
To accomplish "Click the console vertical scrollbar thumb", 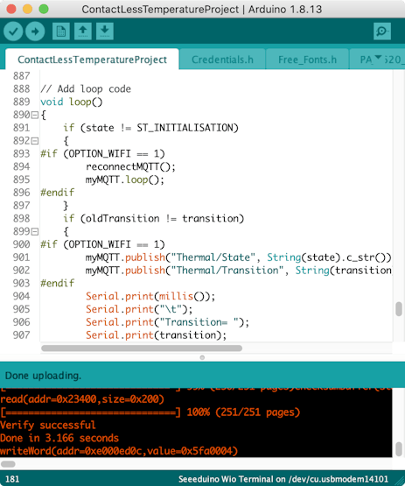I will [x=399, y=448].
